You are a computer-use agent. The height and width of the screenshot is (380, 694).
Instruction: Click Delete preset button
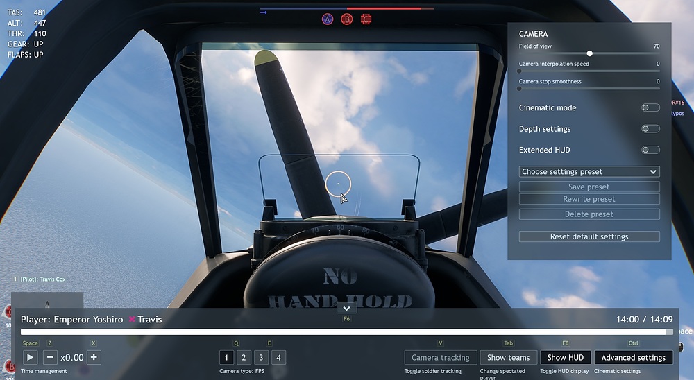pyautogui.click(x=589, y=214)
